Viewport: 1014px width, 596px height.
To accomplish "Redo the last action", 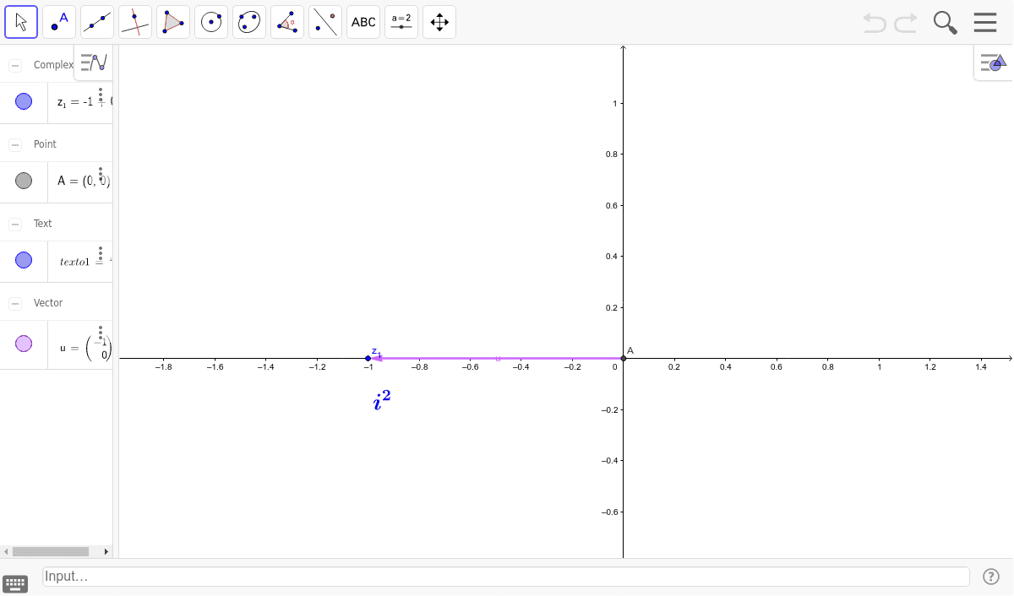I will (906, 23).
